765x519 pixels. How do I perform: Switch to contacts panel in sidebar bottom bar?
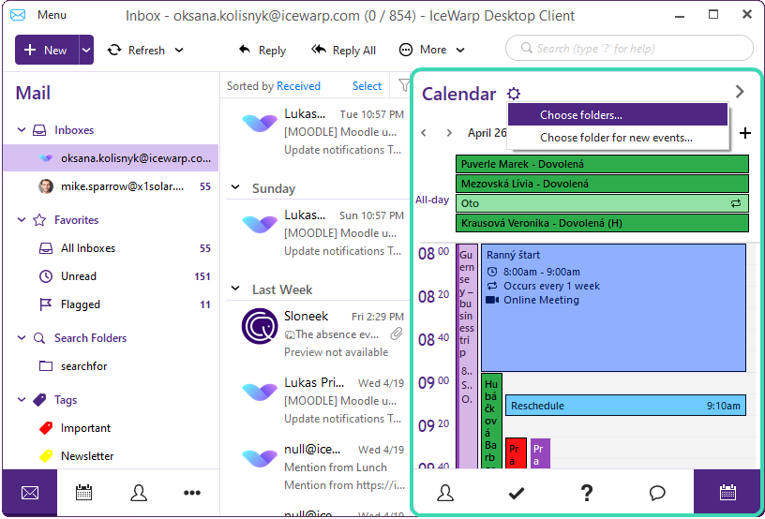point(445,492)
